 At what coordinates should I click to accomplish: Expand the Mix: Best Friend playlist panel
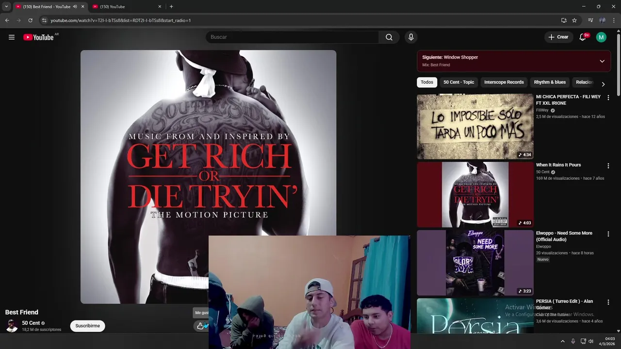click(602, 61)
